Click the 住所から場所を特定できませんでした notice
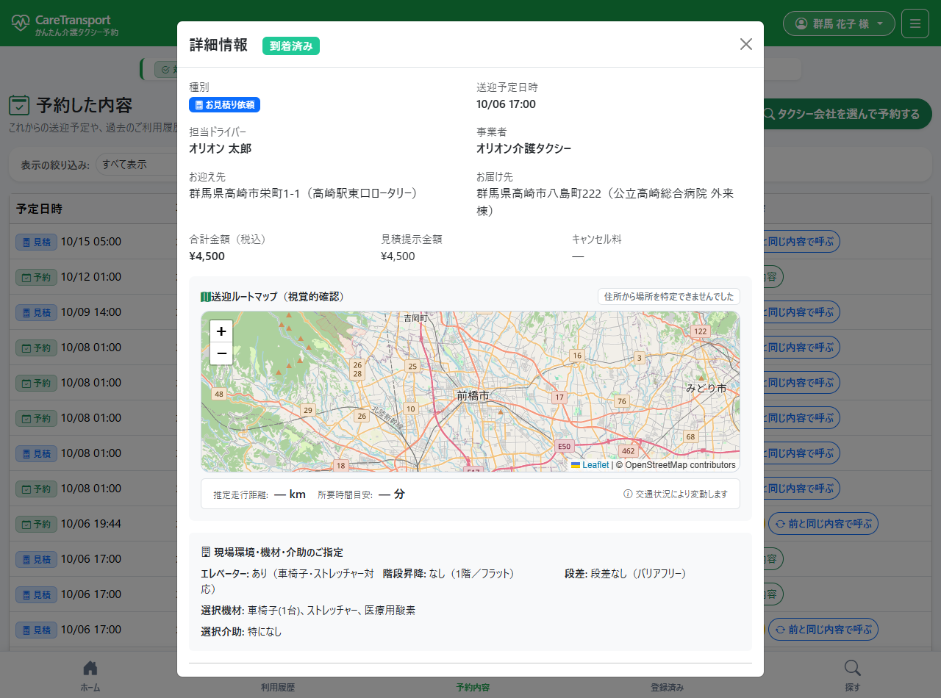 point(669,297)
